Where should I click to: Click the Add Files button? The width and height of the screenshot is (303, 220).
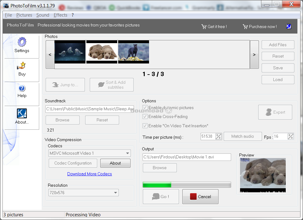click(x=278, y=45)
